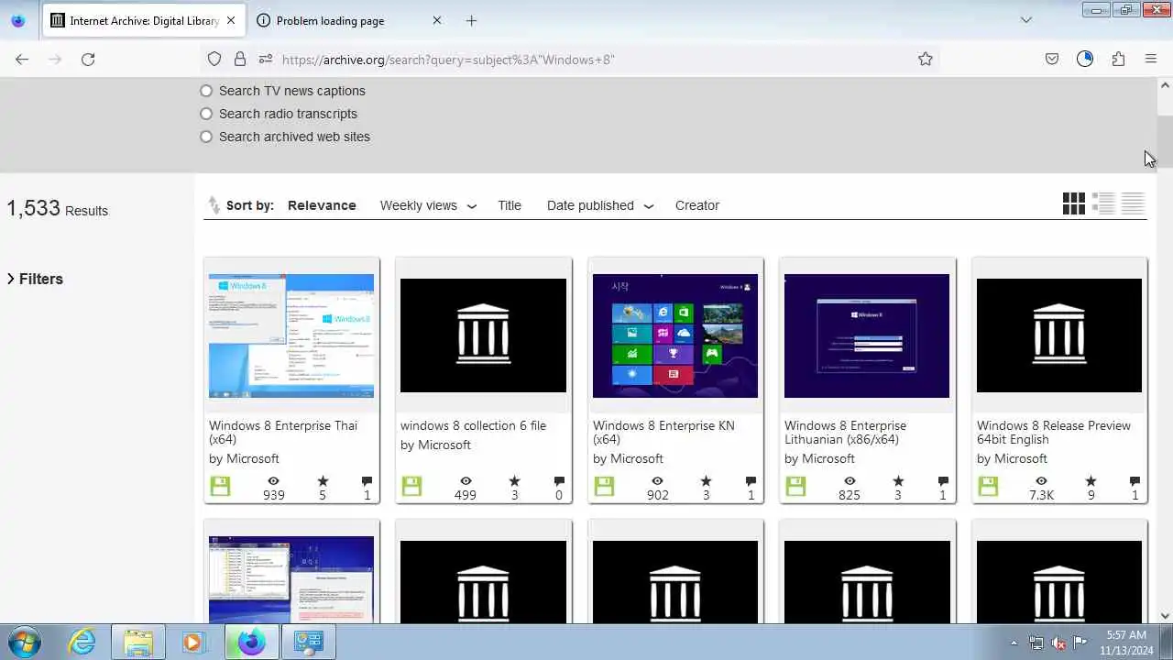Sort results by Relevance
Screen dimensions: 1173x660
322,205
